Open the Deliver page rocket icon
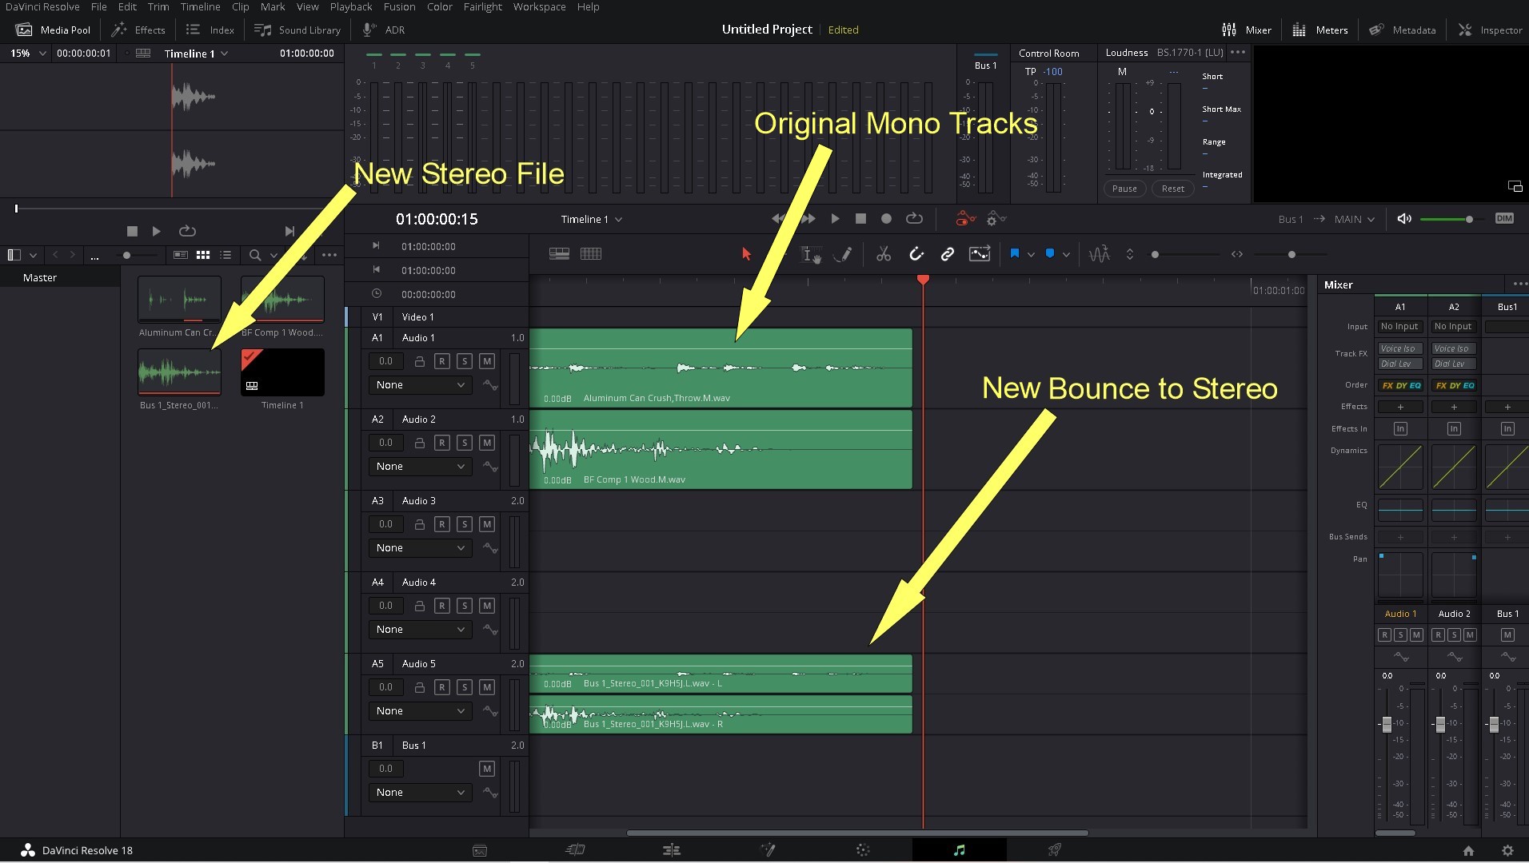This screenshot has height=863, width=1529. [1055, 850]
